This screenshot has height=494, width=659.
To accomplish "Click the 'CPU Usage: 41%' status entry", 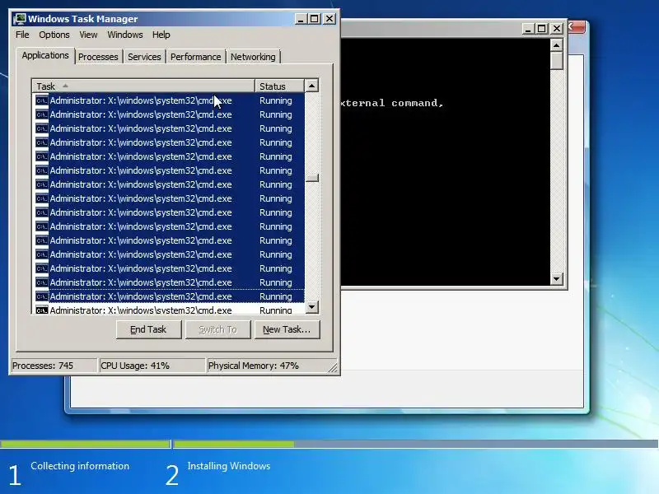I will coord(152,366).
